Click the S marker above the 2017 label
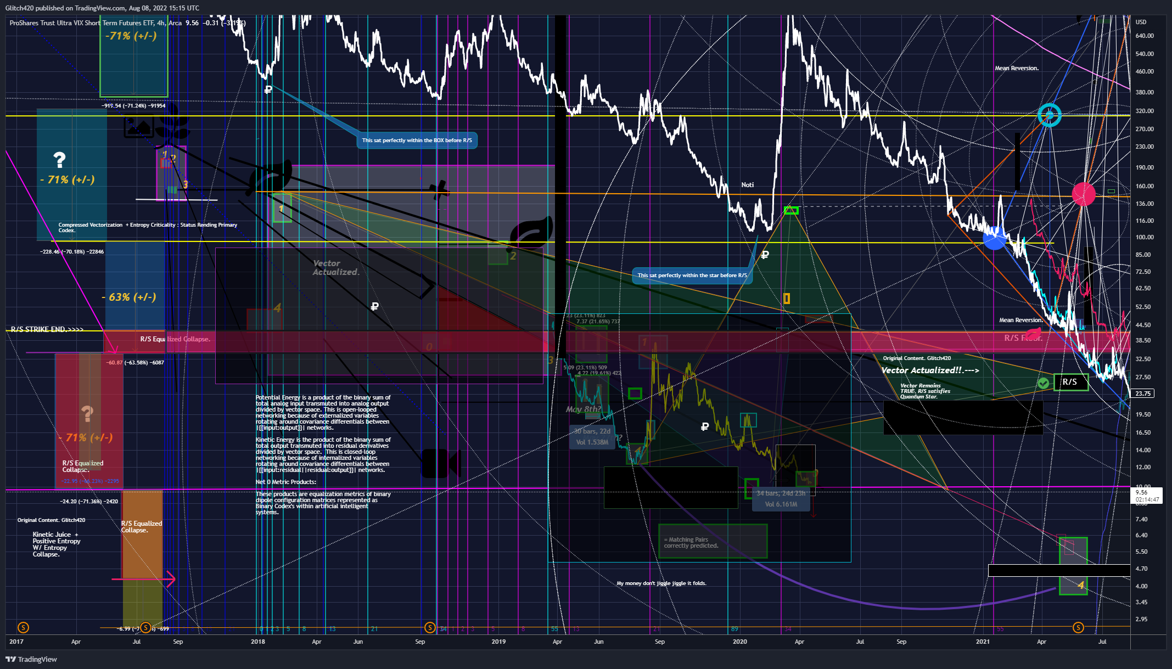Viewport: 1172px width, 669px height. [23, 627]
